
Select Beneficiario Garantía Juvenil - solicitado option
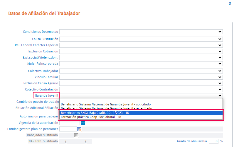click(141, 104)
